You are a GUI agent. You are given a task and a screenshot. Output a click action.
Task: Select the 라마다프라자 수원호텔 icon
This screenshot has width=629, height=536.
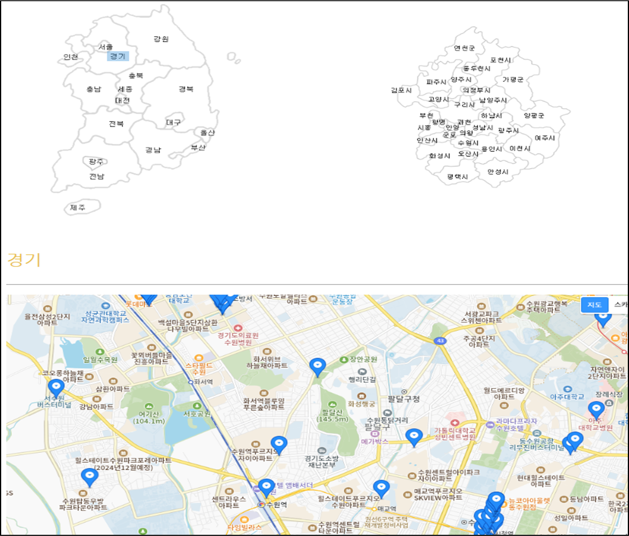pos(490,424)
